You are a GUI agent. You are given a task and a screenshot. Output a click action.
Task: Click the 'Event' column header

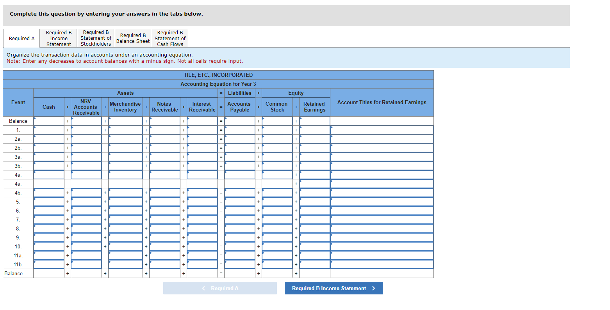coord(18,102)
